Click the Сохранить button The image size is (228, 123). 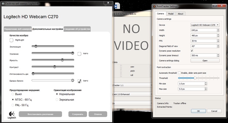[78, 114]
